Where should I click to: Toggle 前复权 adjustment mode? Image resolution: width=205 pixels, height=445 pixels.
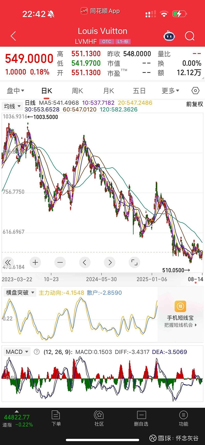(194, 104)
